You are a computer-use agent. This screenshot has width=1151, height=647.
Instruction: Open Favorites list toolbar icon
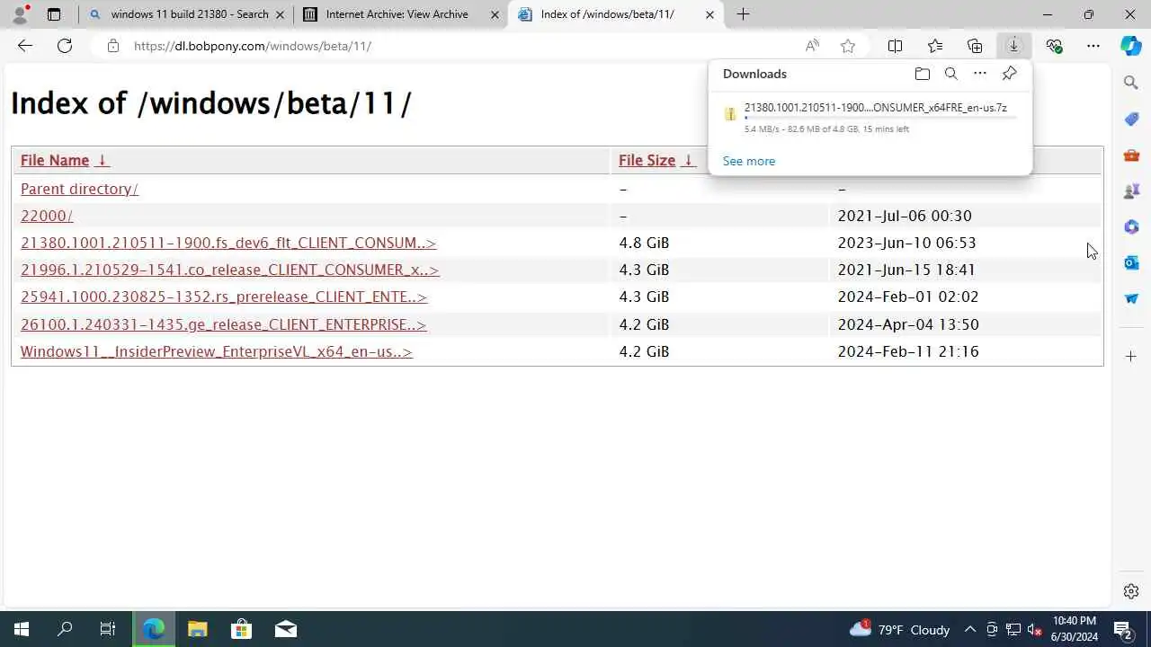(935, 46)
